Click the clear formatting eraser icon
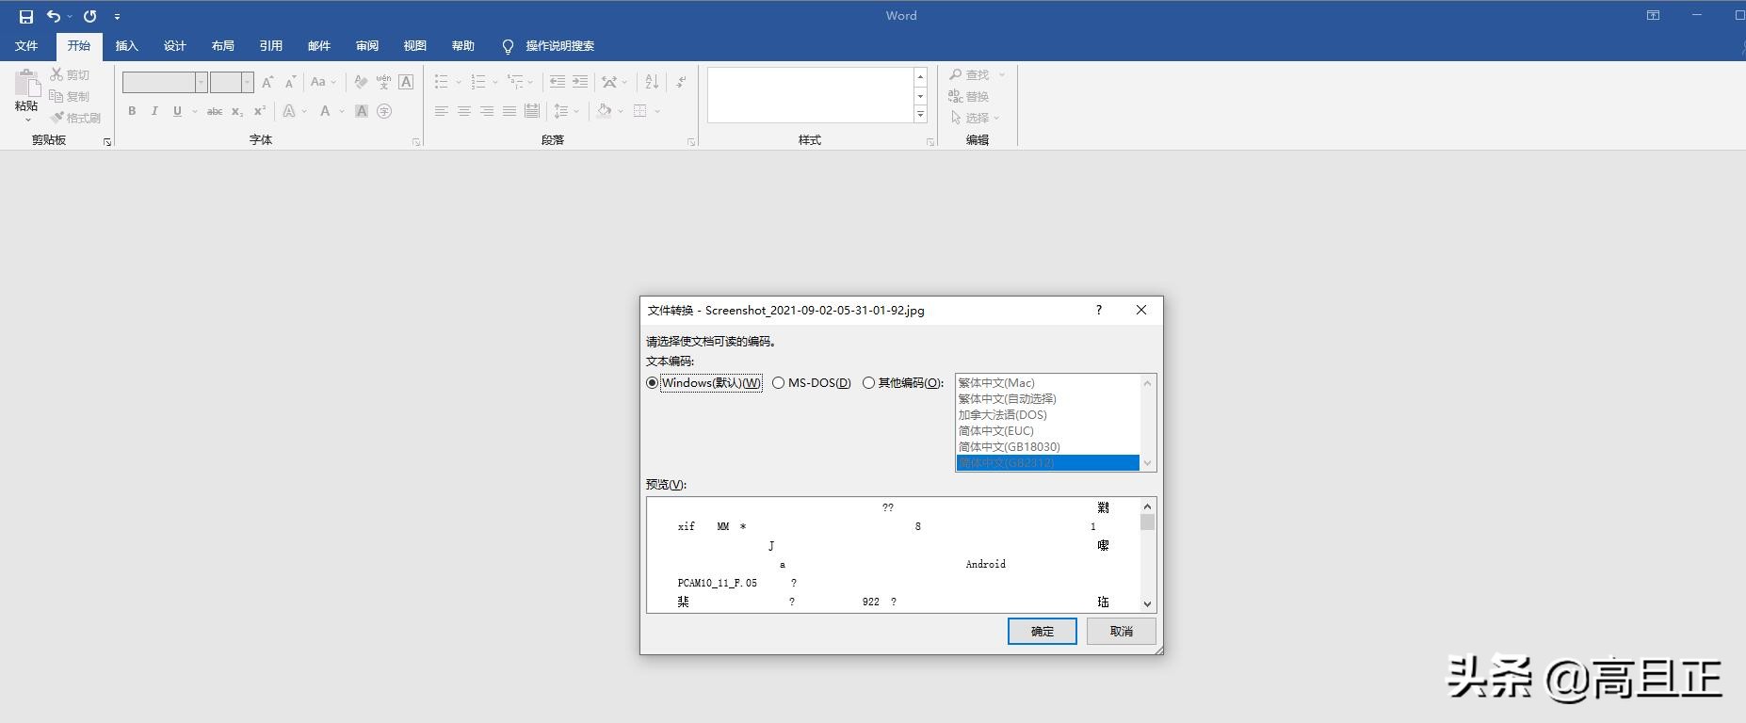Screen dimensions: 1746x723 click(x=361, y=82)
